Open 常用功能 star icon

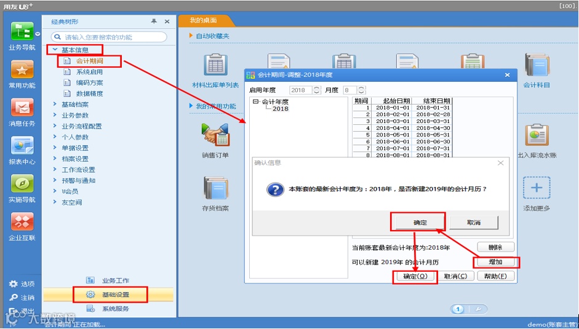(x=22, y=69)
